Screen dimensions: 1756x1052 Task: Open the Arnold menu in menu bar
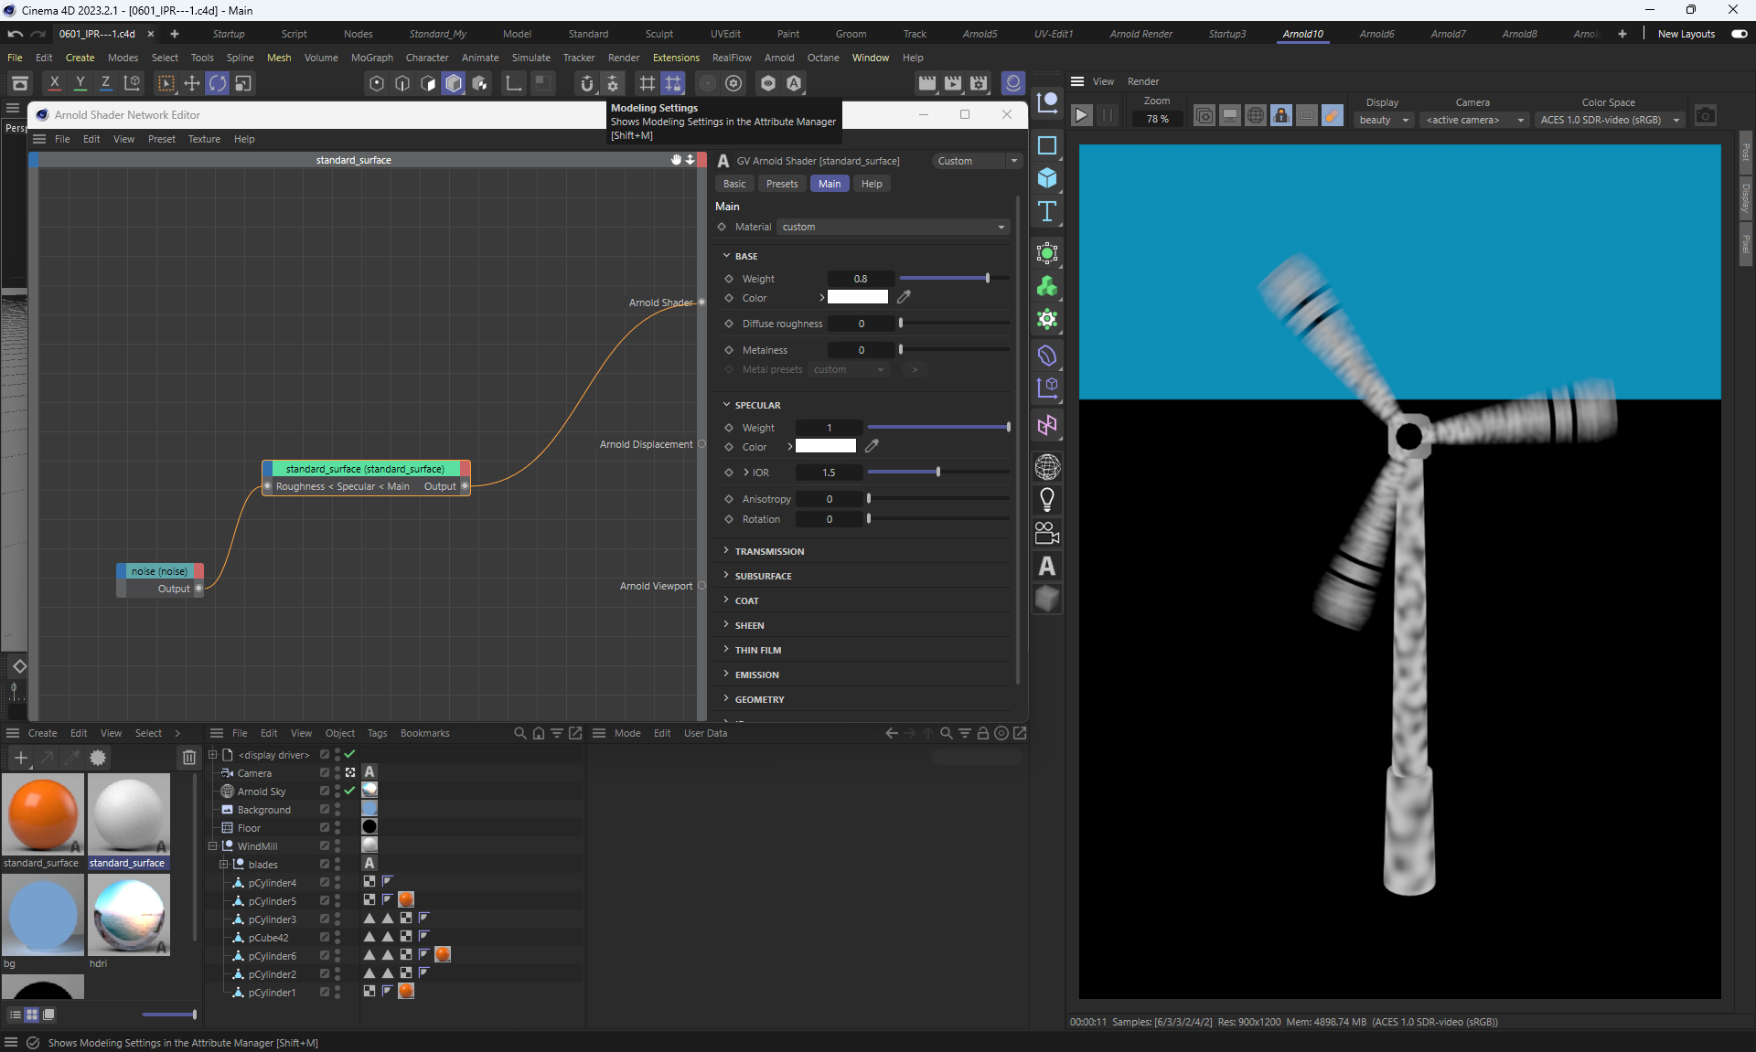pos(778,58)
